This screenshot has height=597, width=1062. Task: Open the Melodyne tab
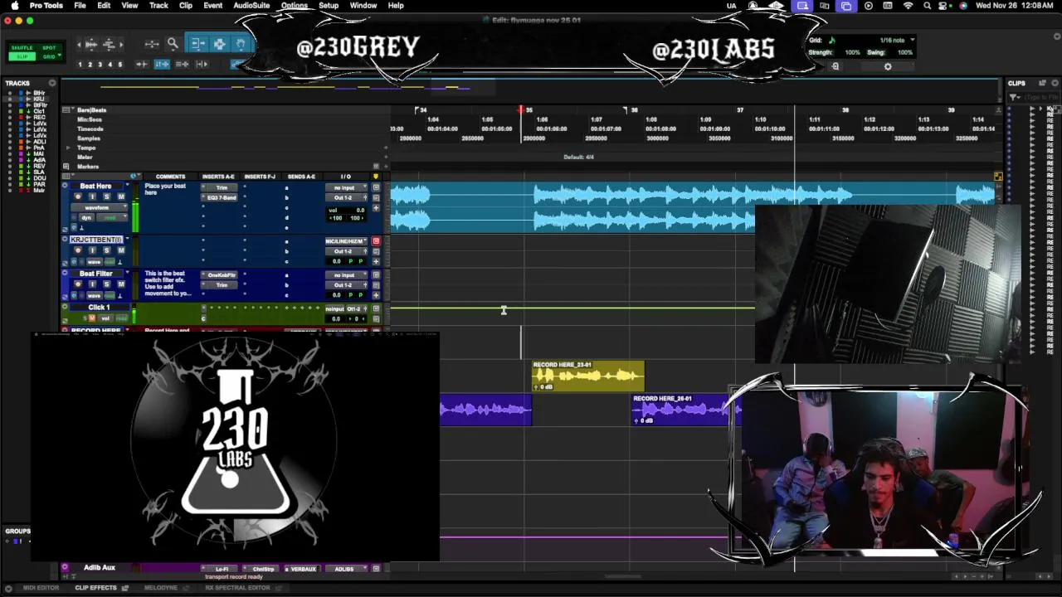point(161,588)
